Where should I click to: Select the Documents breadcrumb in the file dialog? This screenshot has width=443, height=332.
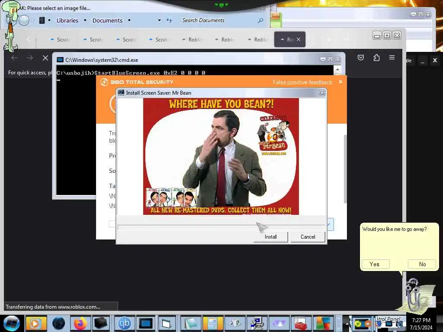[x=107, y=20]
